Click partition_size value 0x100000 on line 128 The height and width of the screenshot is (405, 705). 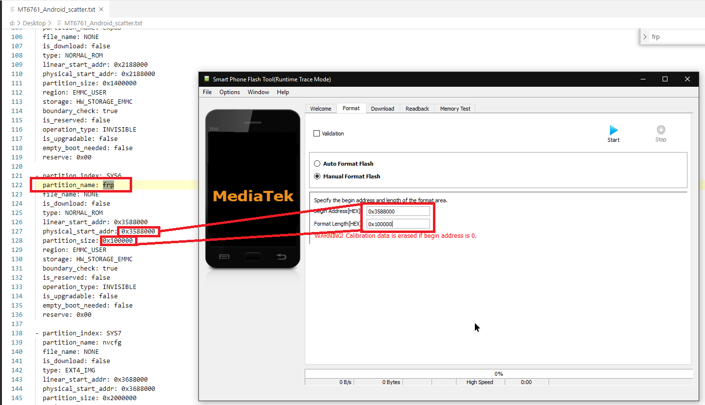coord(117,241)
